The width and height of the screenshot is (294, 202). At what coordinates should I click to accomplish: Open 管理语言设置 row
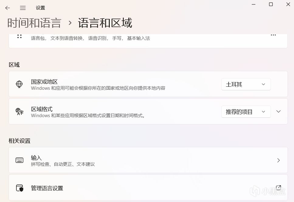148,188
